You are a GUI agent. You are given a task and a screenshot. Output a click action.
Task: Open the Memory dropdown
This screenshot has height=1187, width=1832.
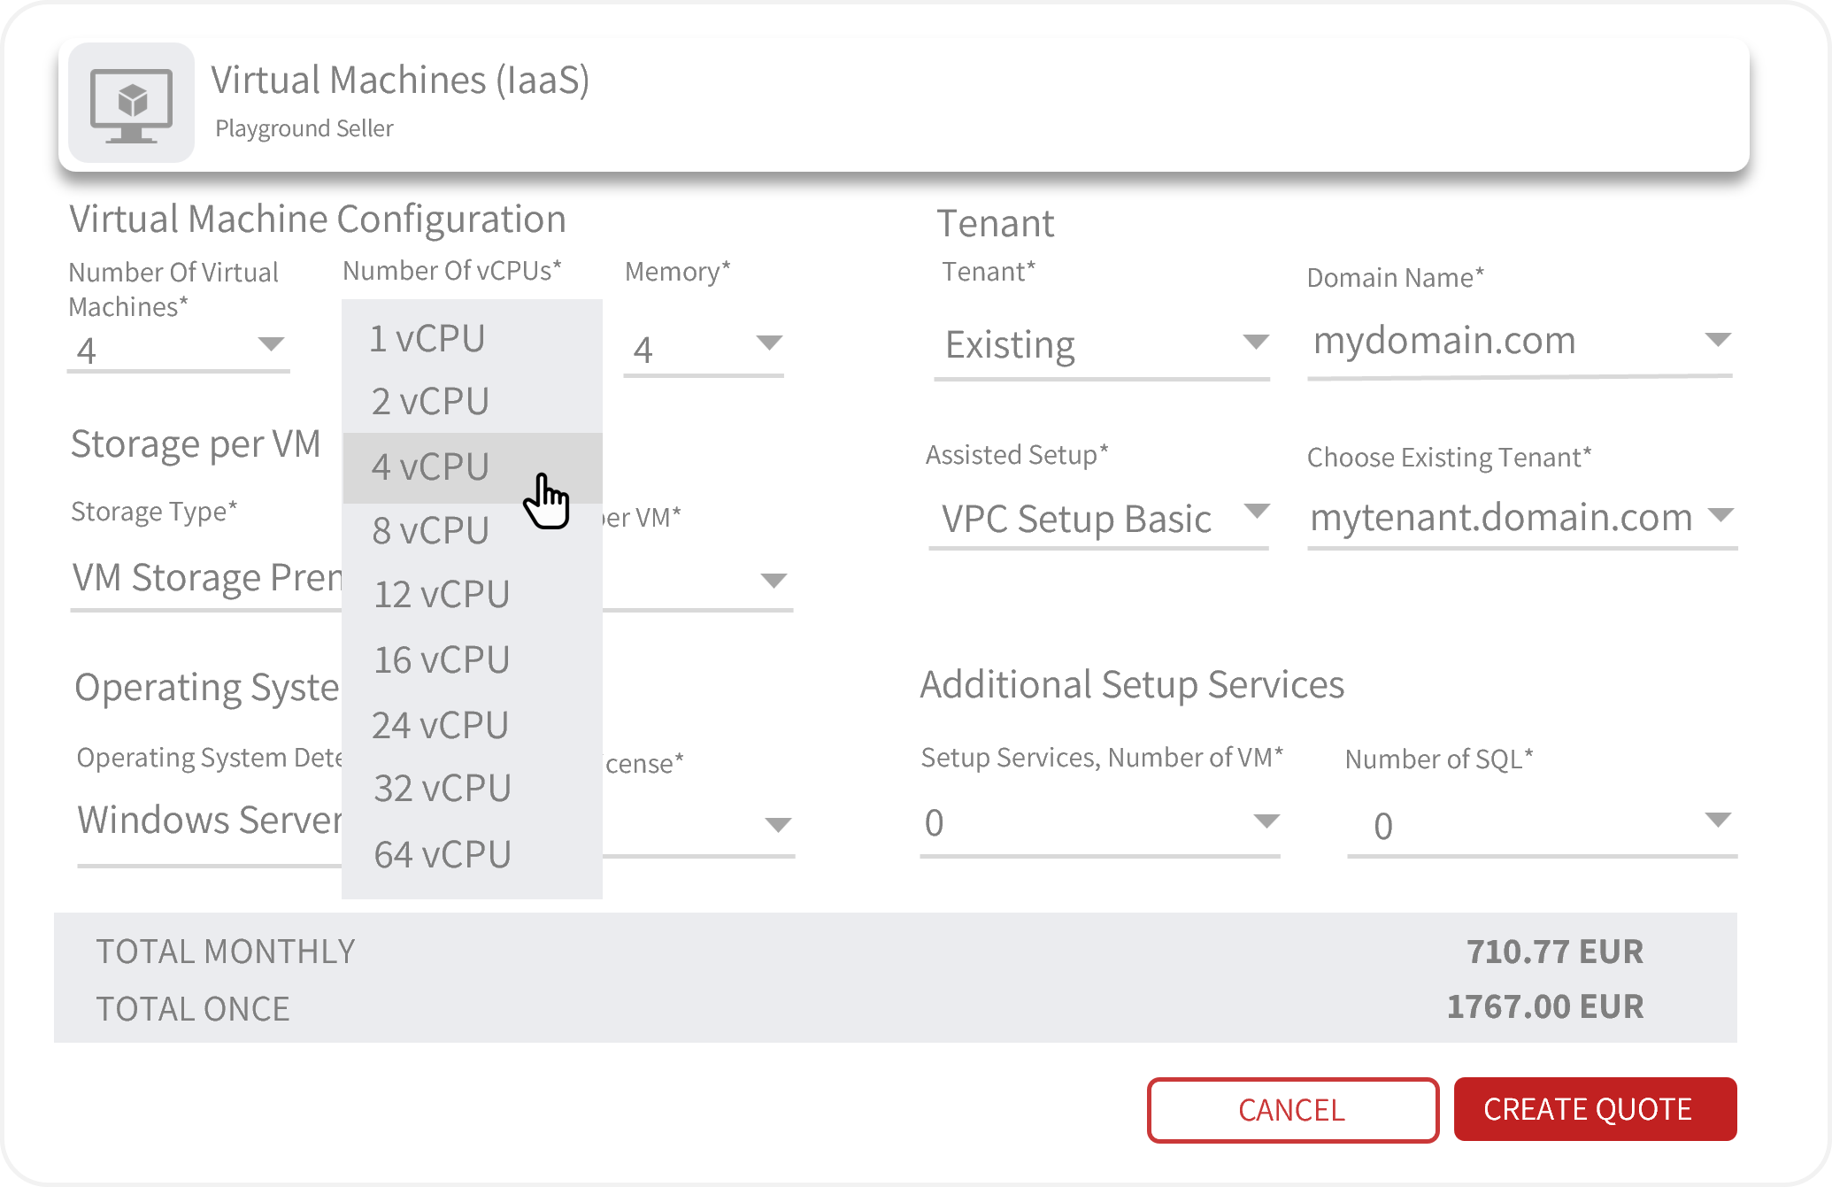point(704,349)
